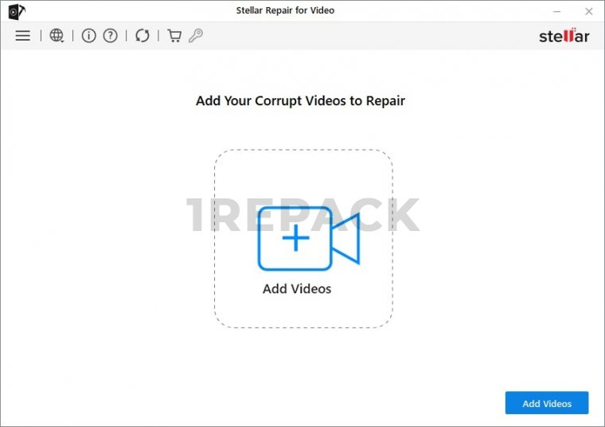Click blank toolbar space right of the key icon
Viewport: 605px width, 427px height.
[x=358, y=36]
